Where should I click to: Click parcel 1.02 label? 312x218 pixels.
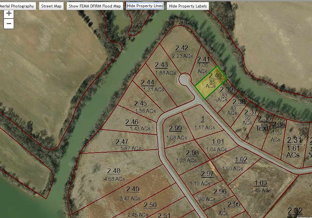point(241,159)
